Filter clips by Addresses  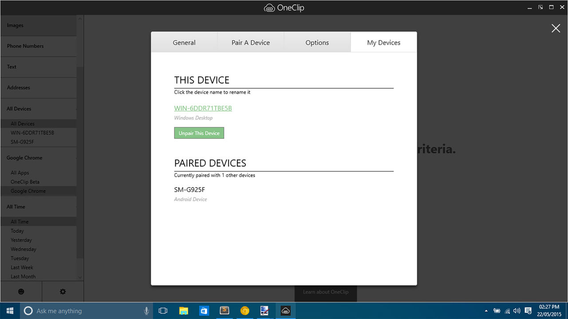[39, 88]
